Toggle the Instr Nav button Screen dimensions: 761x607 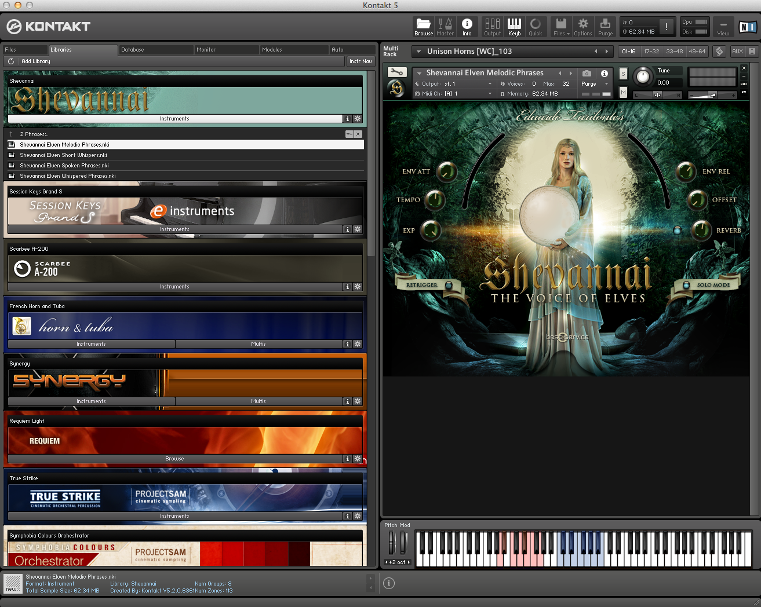(361, 61)
